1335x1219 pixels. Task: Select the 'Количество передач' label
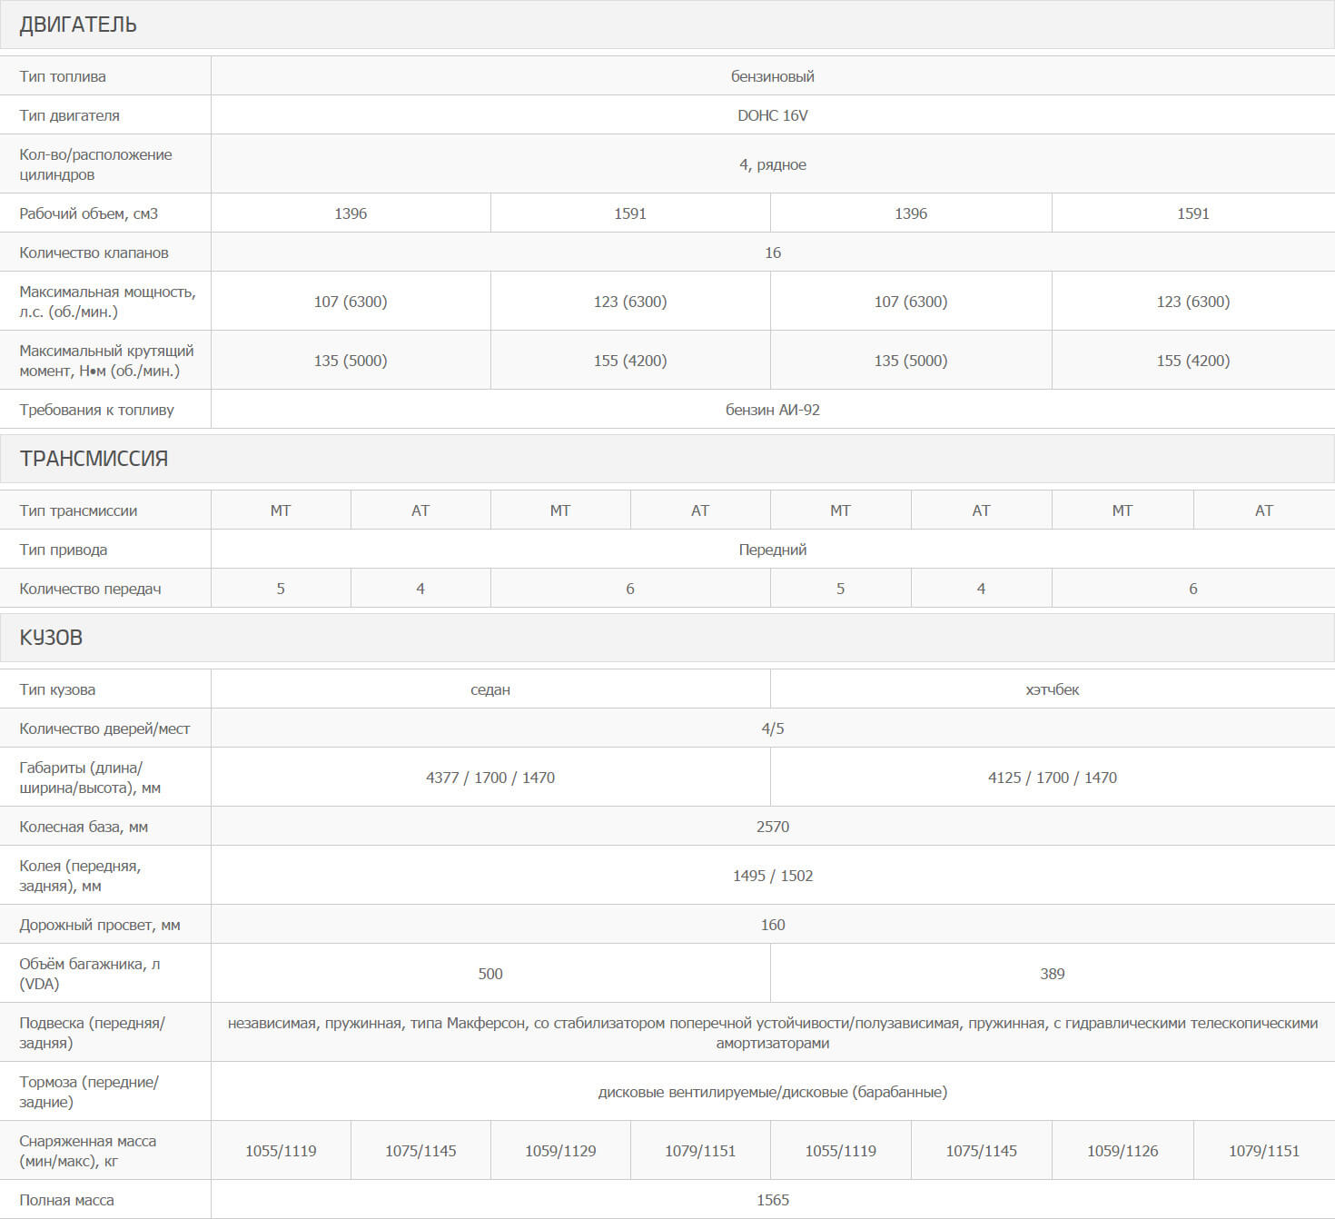point(90,589)
